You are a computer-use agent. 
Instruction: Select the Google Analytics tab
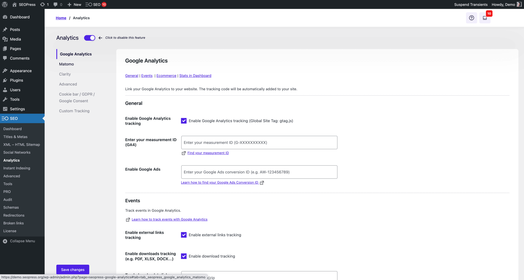click(76, 54)
